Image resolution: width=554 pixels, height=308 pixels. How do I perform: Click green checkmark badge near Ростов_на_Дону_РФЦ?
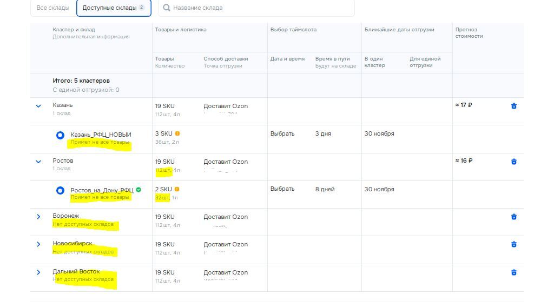[138, 190]
